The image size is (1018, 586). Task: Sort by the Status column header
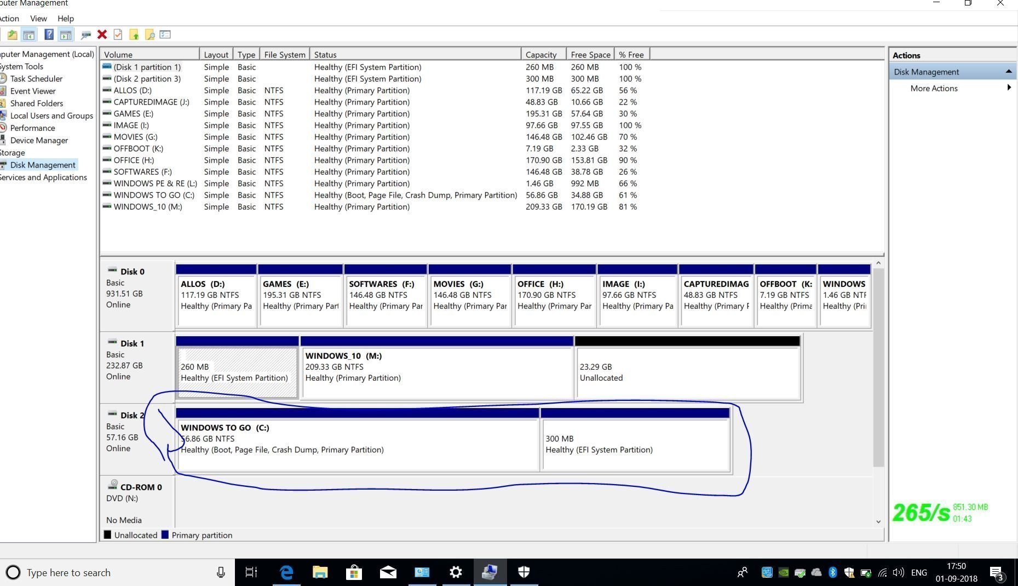tap(415, 54)
